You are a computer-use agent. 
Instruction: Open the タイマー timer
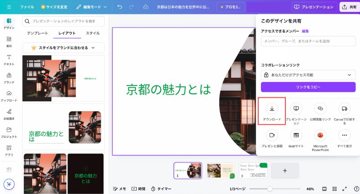click(x=161, y=189)
